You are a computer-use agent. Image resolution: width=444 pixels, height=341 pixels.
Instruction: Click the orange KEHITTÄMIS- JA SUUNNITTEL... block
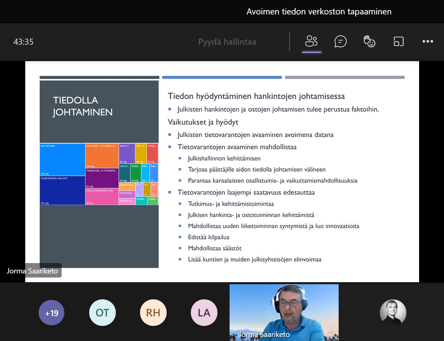click(102, 156)
